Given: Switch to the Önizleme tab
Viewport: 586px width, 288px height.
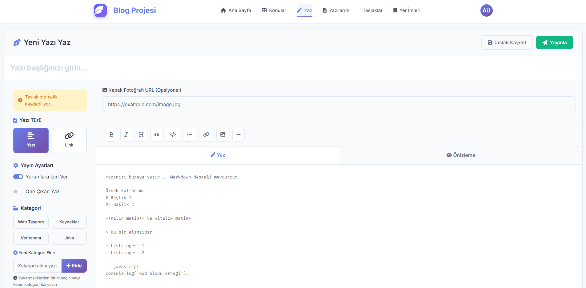Looking at the screenshot, I should click(461, 155).
